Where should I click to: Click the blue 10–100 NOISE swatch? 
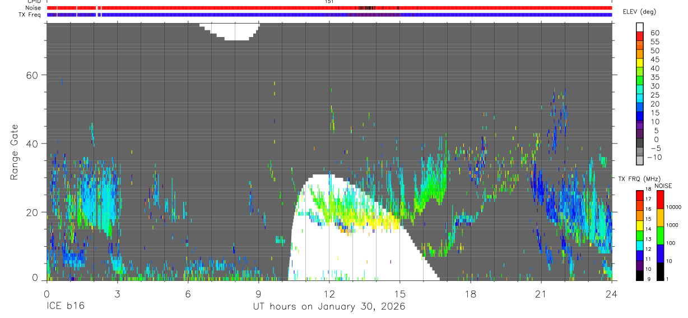pos(660,254)
